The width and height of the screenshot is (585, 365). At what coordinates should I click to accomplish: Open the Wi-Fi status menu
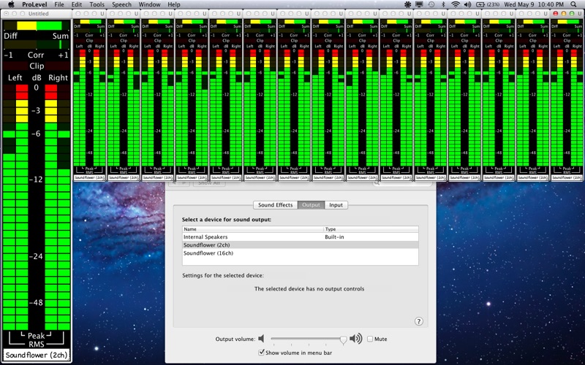[455, 4]
